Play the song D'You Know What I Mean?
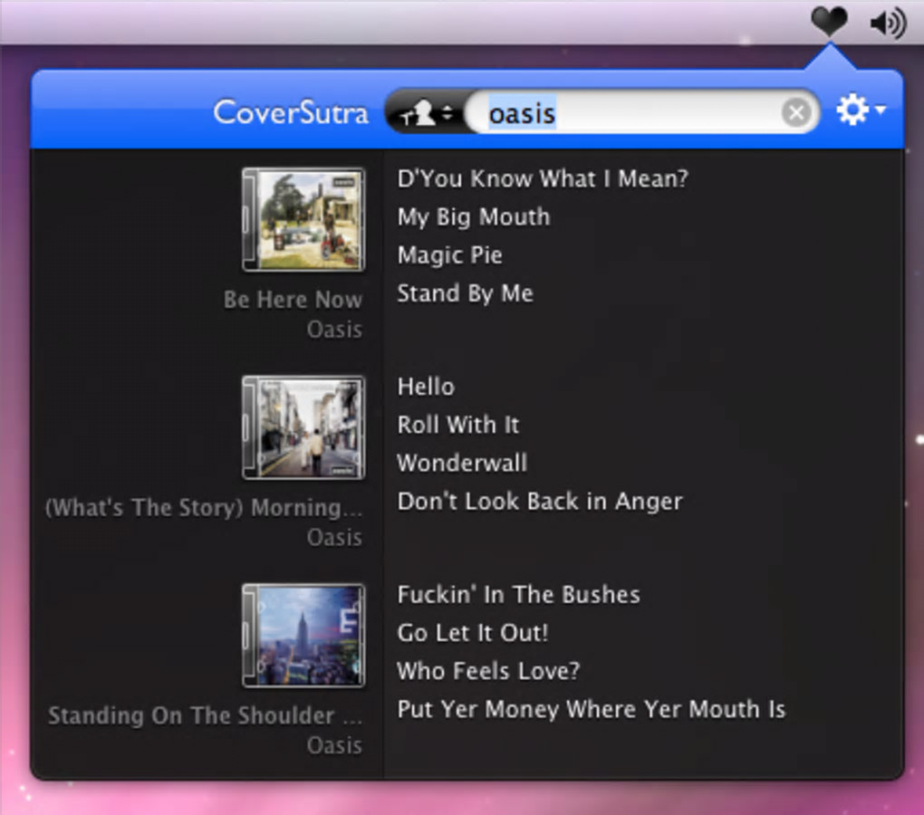The image size is (924, 815). click(543, 178)
